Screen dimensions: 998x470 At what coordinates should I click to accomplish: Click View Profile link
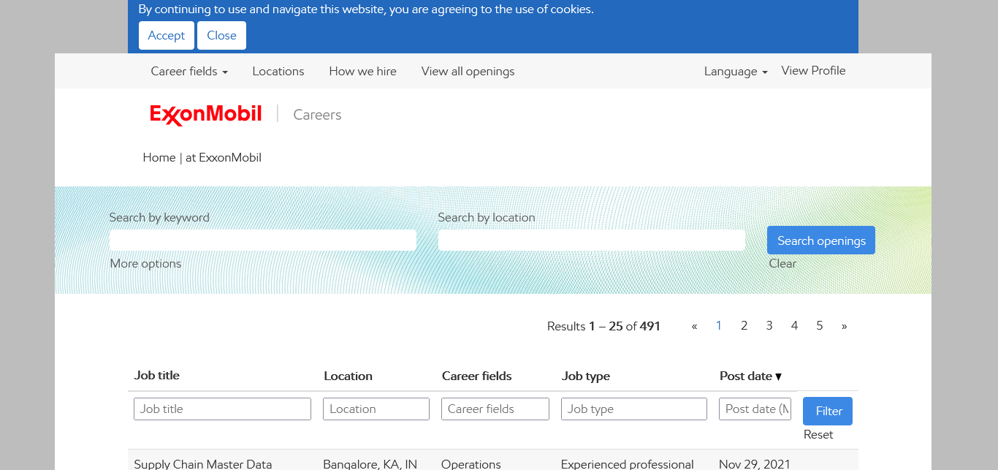813,70
